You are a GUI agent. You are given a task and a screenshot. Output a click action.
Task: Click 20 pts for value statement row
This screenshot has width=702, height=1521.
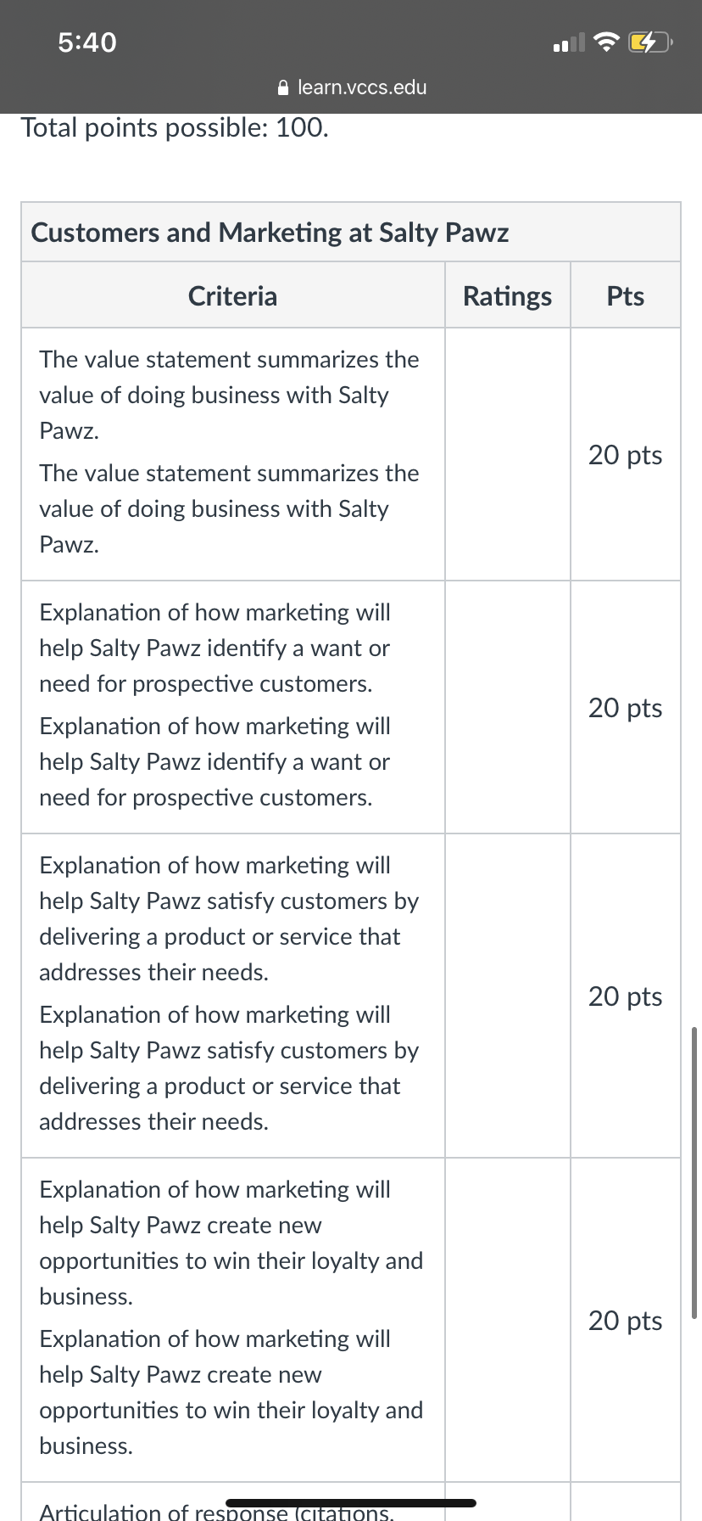coord(626,455)
